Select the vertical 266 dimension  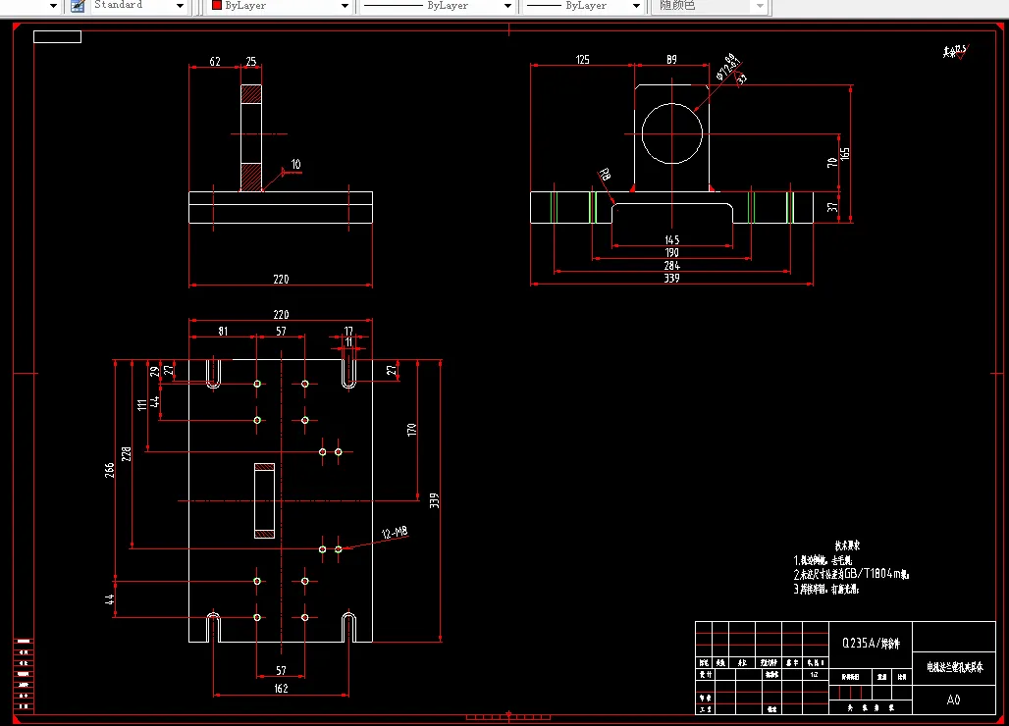(x=109, y=470)
